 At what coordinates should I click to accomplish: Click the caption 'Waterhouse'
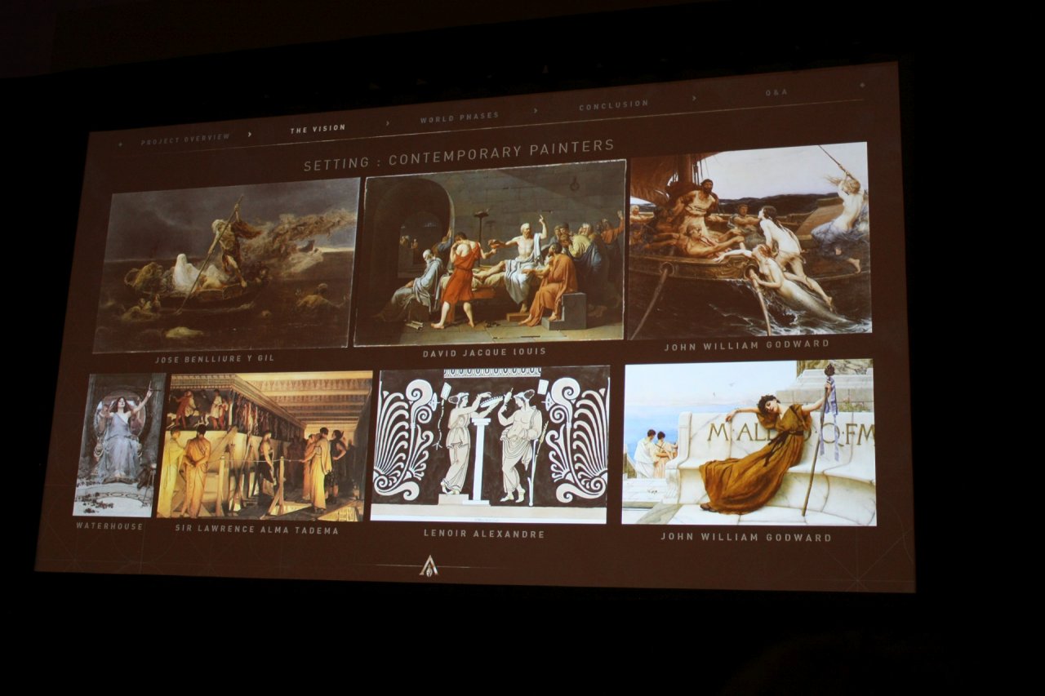pos(110,526)
